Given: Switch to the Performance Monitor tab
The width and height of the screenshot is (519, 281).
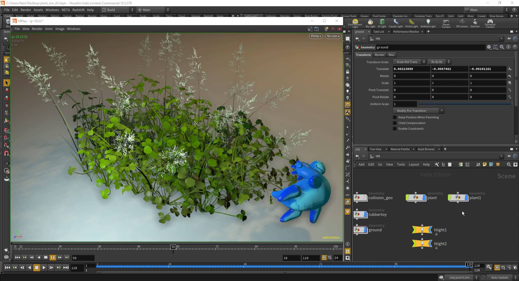Looking at the screenshot, I should coord(407,32).
